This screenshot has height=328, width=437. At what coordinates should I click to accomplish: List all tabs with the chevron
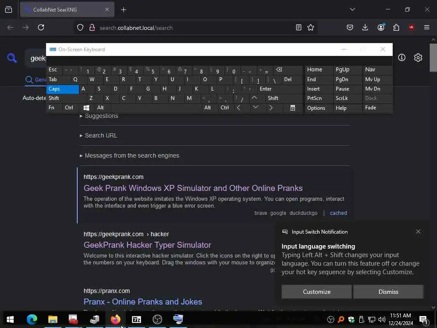click(353, 9)
